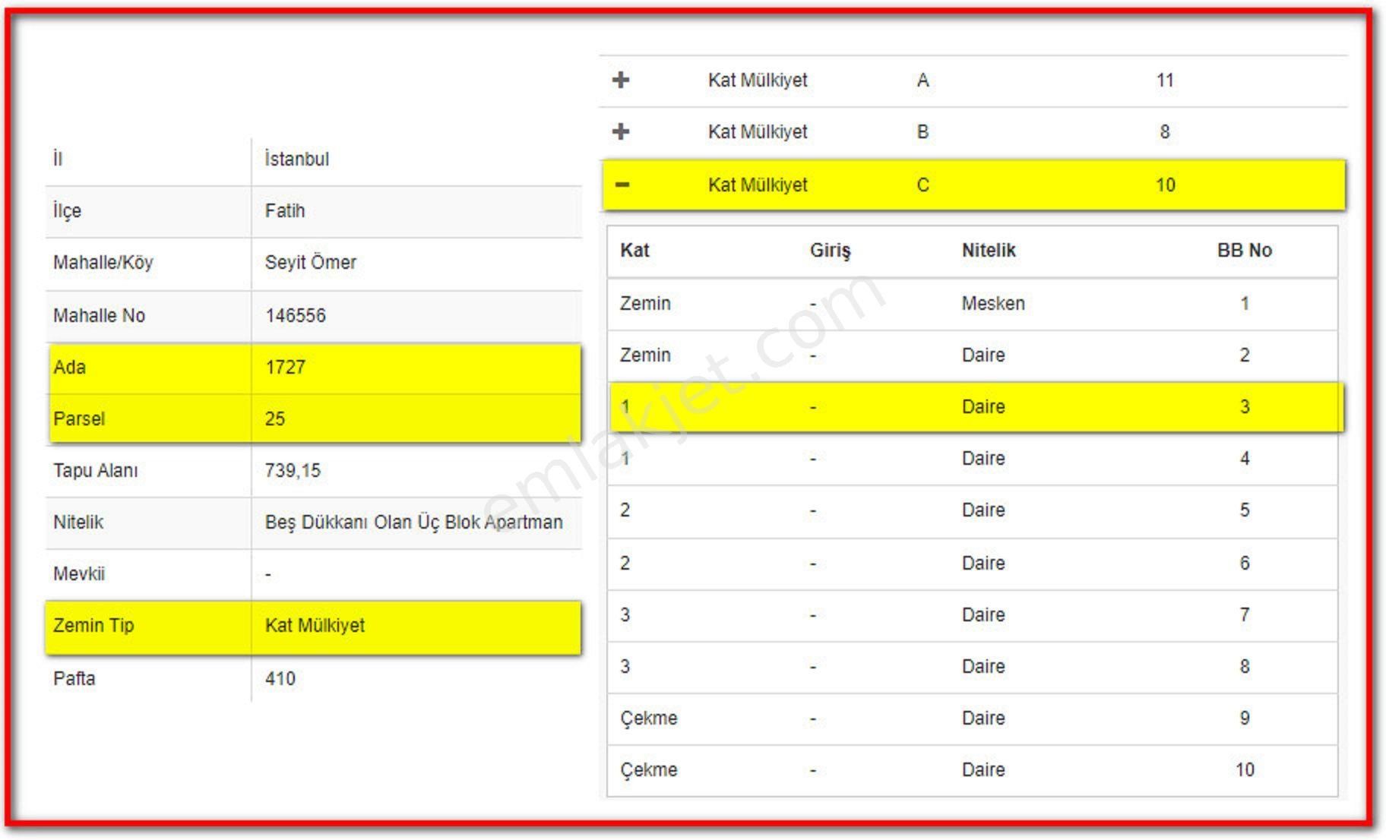Expand the Kat Mülkiyet block B row
The width and height of the screenshot is (1386, 840).
(621, 131)
